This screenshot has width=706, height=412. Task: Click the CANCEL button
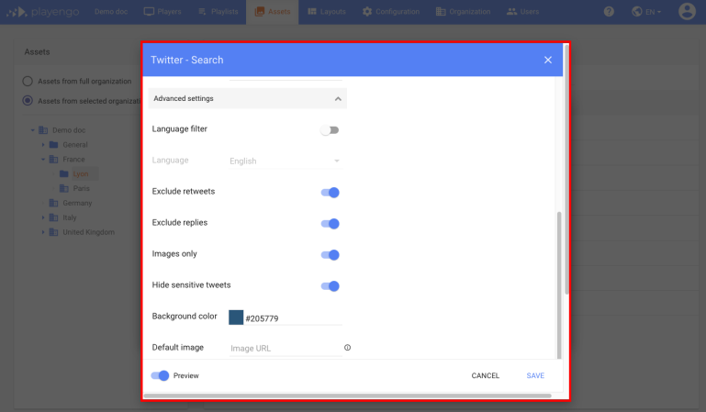pos(485,375)
